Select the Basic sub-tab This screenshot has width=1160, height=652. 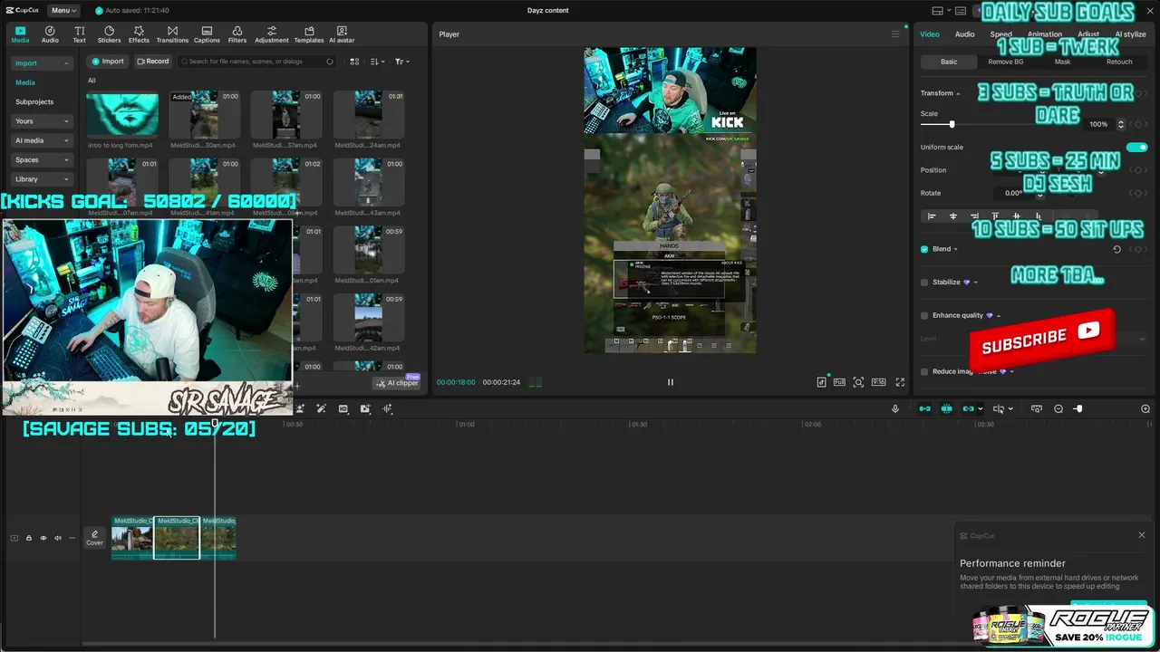(x=949, y=62)
